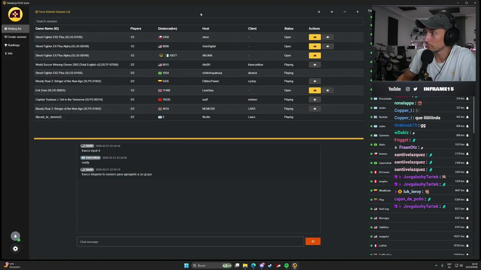Select user TakN9ne in user list
The width and height of the screenshot is (481, 270).
point(420,227)
